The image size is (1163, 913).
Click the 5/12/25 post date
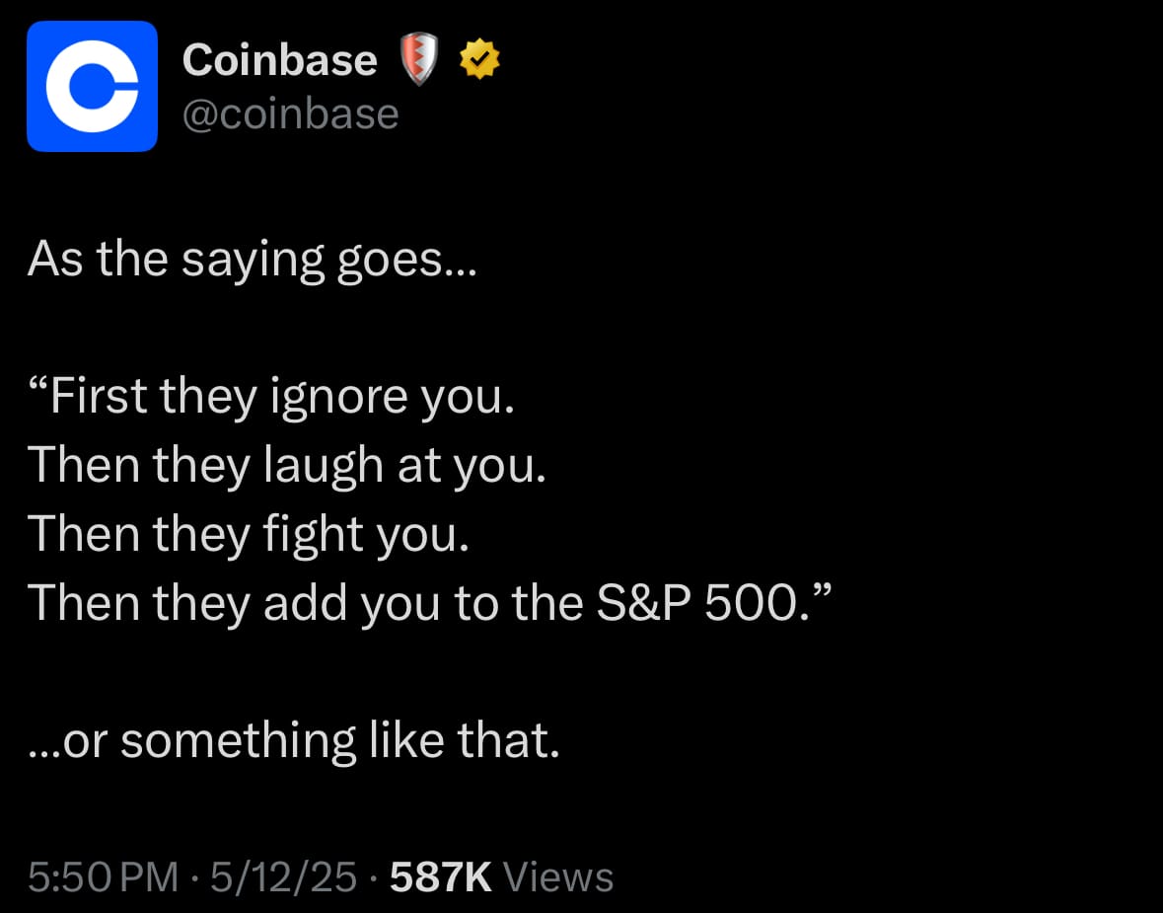click(x=283, y=877)
